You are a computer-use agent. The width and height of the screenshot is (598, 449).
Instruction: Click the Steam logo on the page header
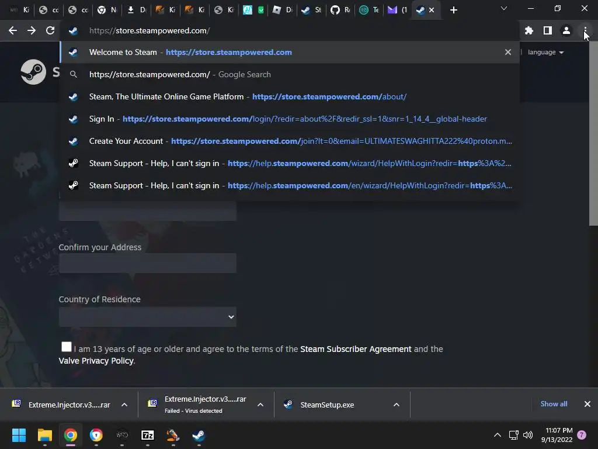tap(33, 72)
